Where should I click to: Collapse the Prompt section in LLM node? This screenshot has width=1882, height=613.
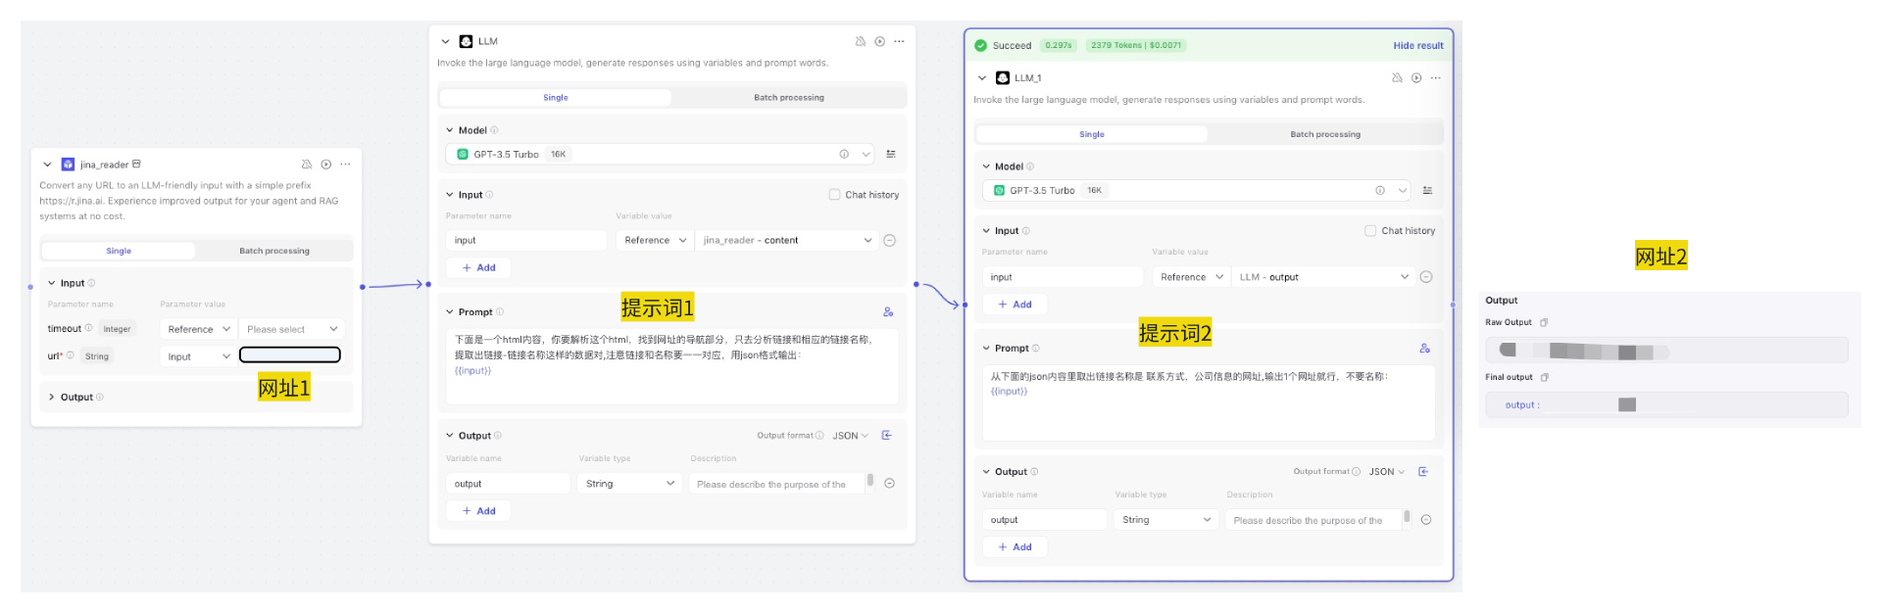coord(450,312)
